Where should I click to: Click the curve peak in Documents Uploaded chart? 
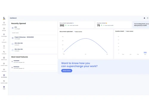click(x=86, y=38)
